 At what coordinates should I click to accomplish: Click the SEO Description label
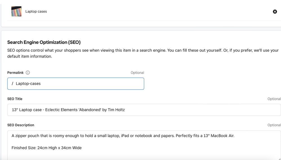pos(21,125)
